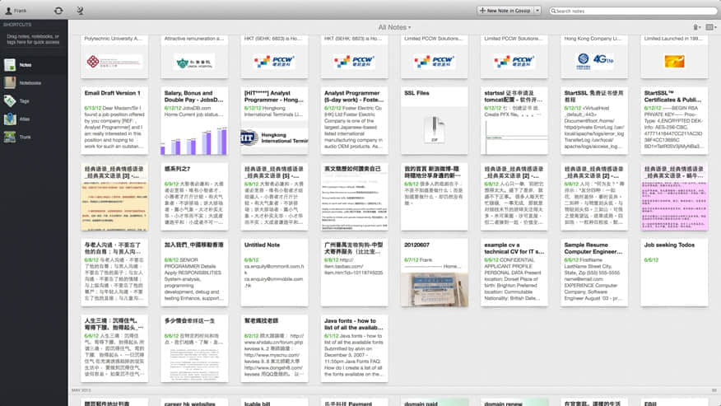Open the Frank account menu
This screenshot has width=721, height=406.
(16, 10)
